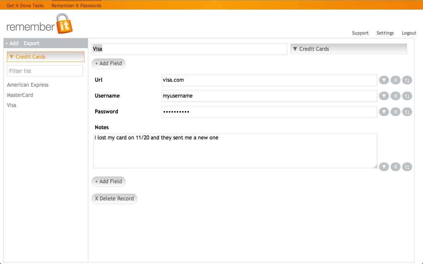Click the top + Add Field button
This screenshot has height=264, width=423.
pyautogui.click(x=108, y=63)
